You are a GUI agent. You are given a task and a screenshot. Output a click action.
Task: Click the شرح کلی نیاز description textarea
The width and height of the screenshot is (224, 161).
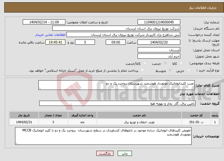click(x=117, y=85)
